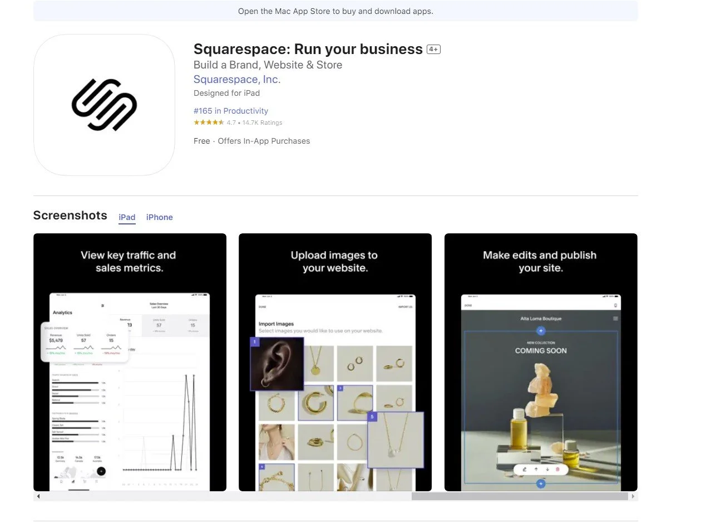This screenshot has width=716, height=528.
Task: Click the ear earring photo in screenshot
Action: [x=277, y=364]
